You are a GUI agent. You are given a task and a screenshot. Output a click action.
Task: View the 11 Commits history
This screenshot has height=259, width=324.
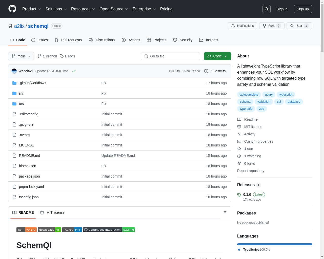click(215, 71)
